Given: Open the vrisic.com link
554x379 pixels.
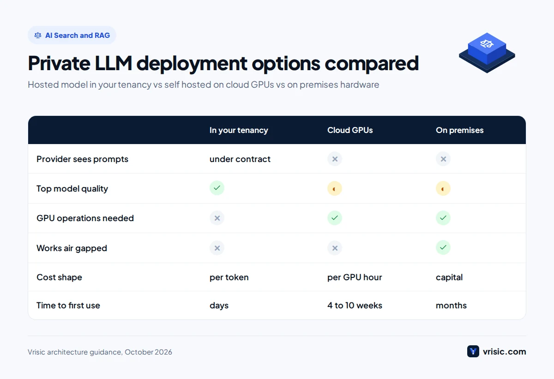Looking at the screenshot, I should [504, 352].
